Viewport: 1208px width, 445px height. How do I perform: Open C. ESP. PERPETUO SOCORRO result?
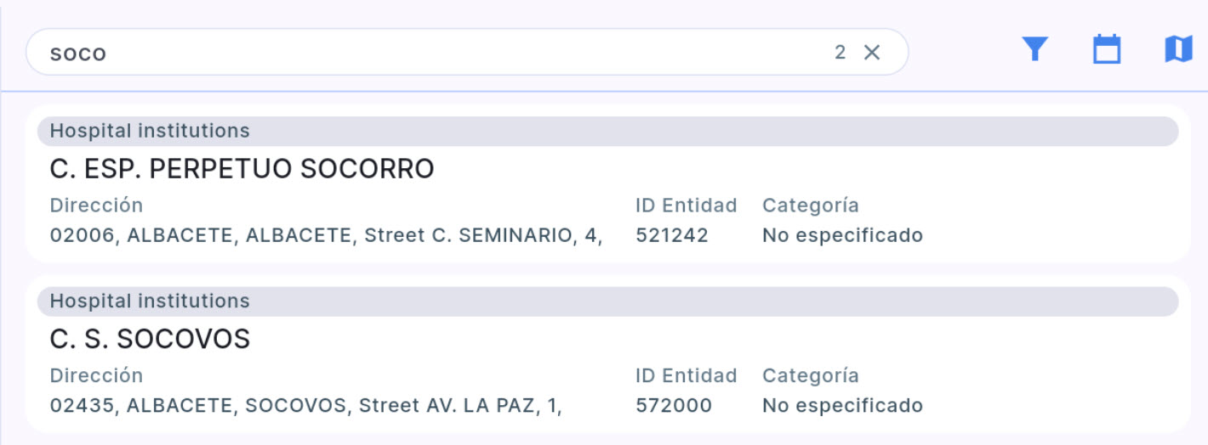tap(242, 169)
